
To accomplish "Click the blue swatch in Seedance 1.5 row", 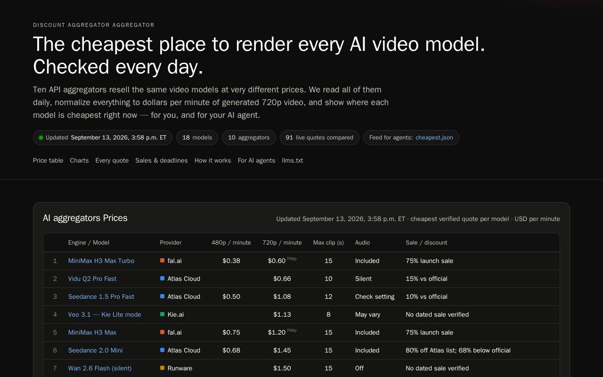I will [162, 296].
